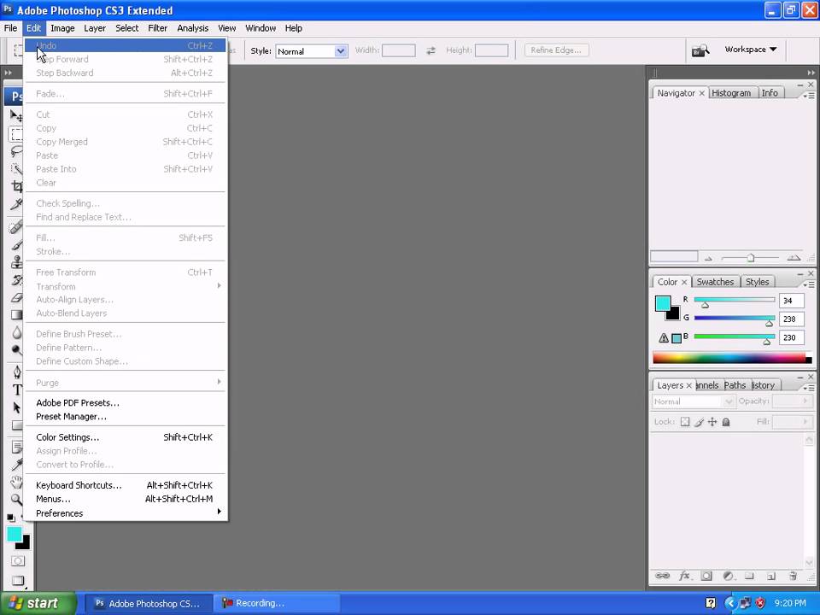The height and width of the screenshot is (615, 820).
Task: Select the Eyedropper tool
Action: click(16, 465)
